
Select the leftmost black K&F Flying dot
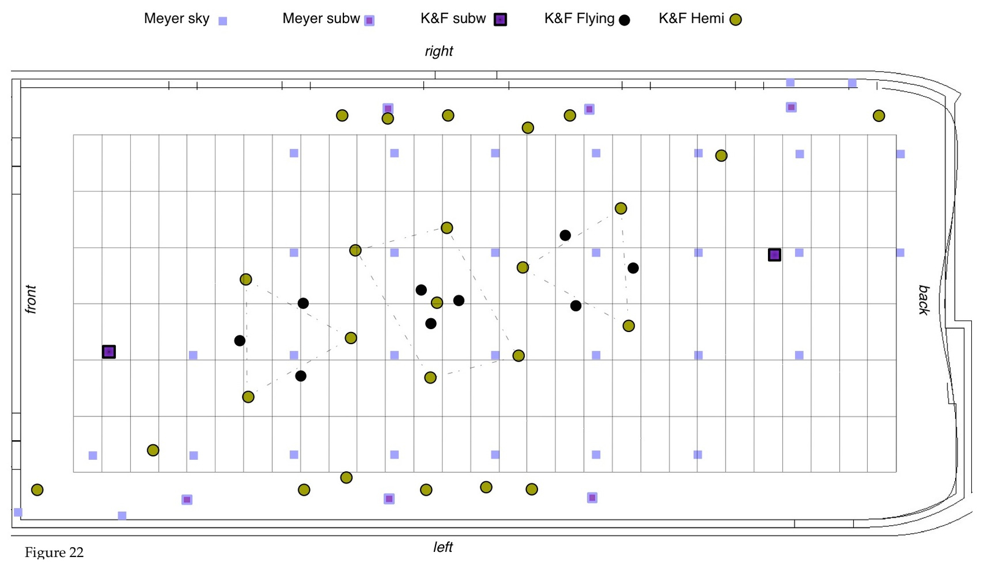[x=240, y=341]
